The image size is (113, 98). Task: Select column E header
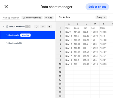(x=104, y=24)
